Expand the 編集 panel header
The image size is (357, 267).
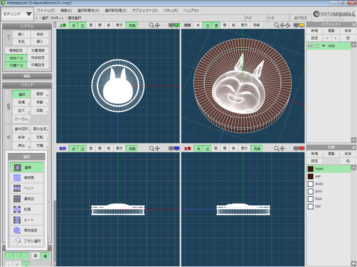[27, 76]
